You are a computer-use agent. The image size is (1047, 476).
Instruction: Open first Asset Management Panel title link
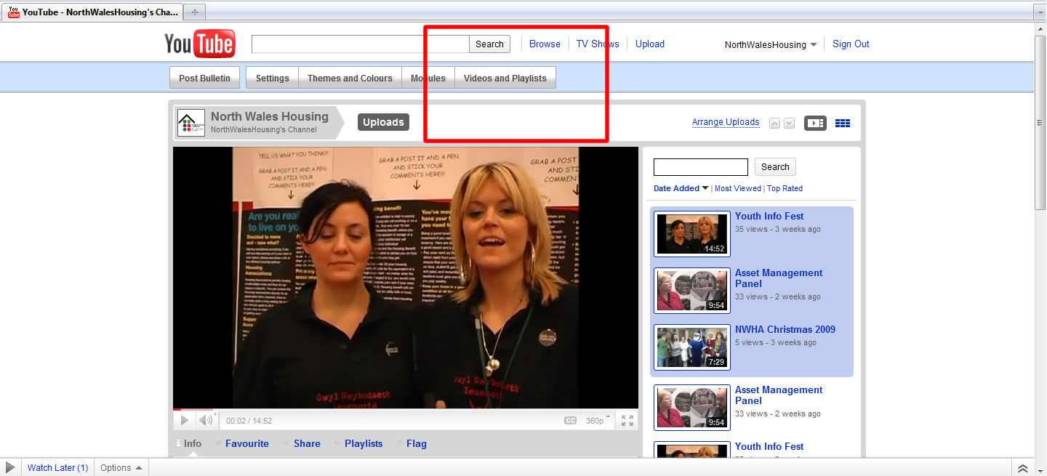click(x=779, y=278)
